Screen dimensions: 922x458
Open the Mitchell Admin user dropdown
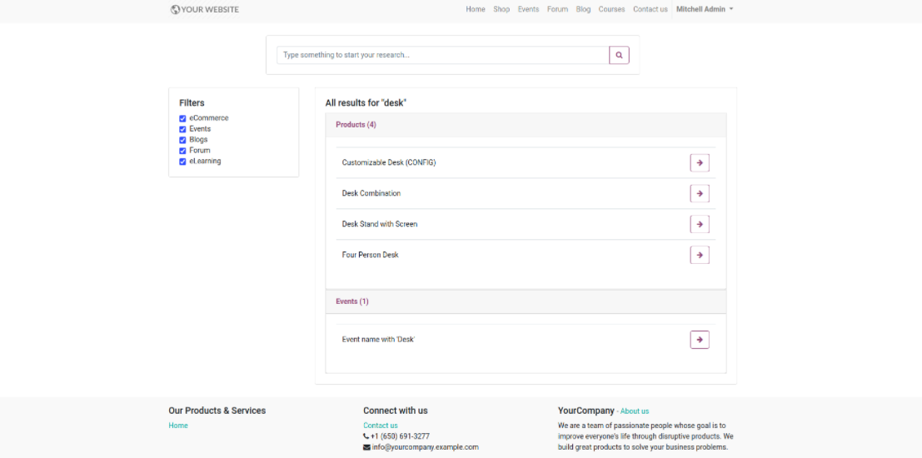click(x=705, y=9)
